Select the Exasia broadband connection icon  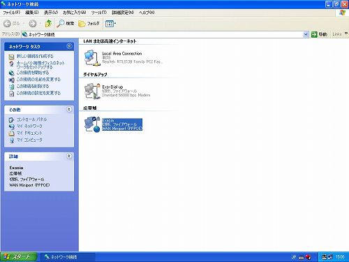coord(92,124)
